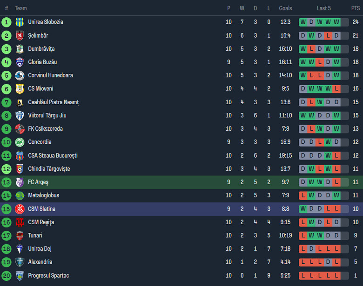Click the Gloria Buzău club badge
This screenshot has width=363, height=286.
point(20,62)
